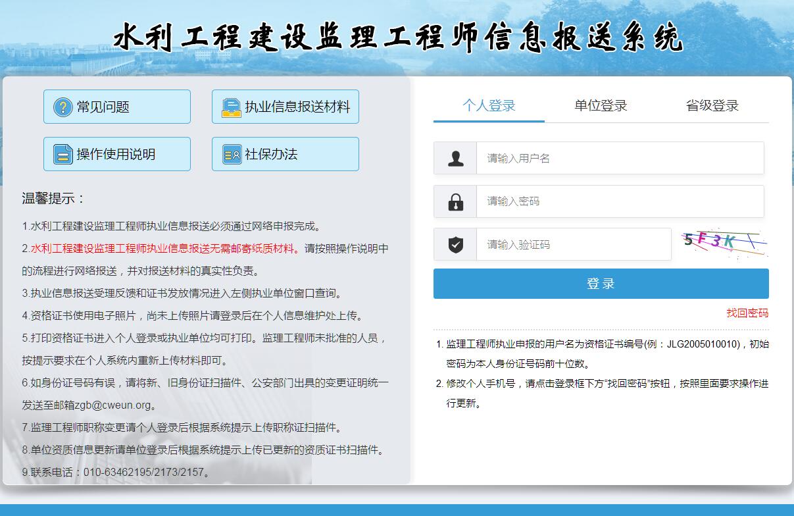Screen dimensions: 794x516
Task: Open the 社保办法 button
Action: coord(285,154)
